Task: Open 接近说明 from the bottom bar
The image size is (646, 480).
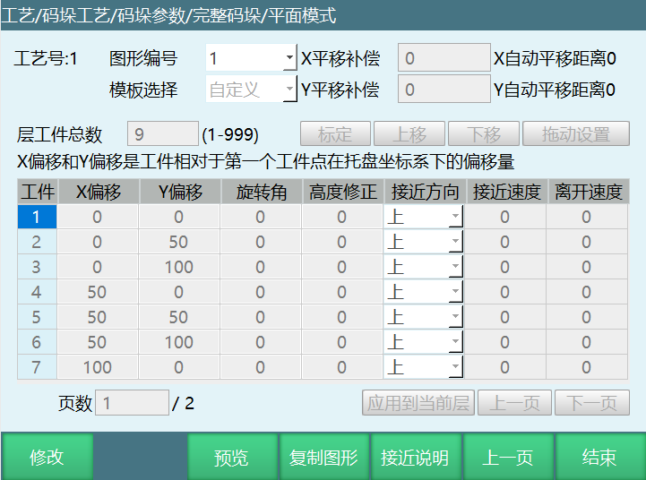Action: 414,457
